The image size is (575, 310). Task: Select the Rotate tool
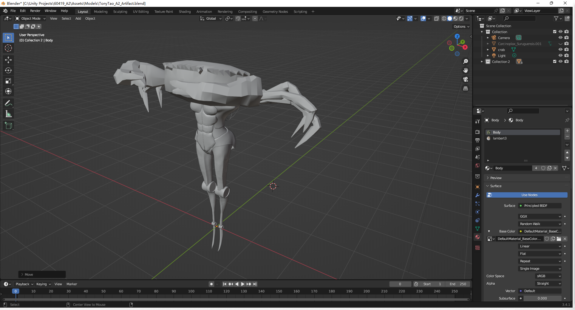click(x=8, y=70)
